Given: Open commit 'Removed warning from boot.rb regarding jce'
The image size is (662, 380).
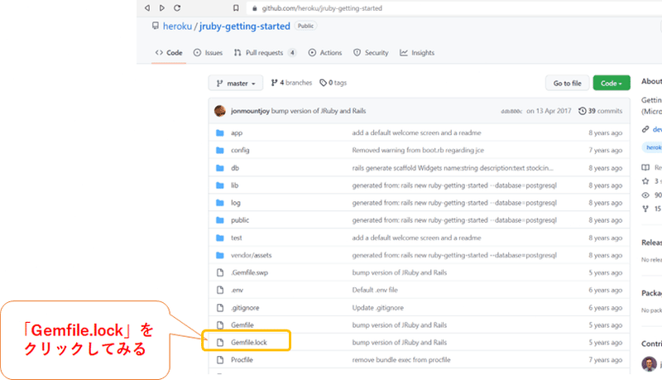Looking at the screenshot, I should coord(418,151).
